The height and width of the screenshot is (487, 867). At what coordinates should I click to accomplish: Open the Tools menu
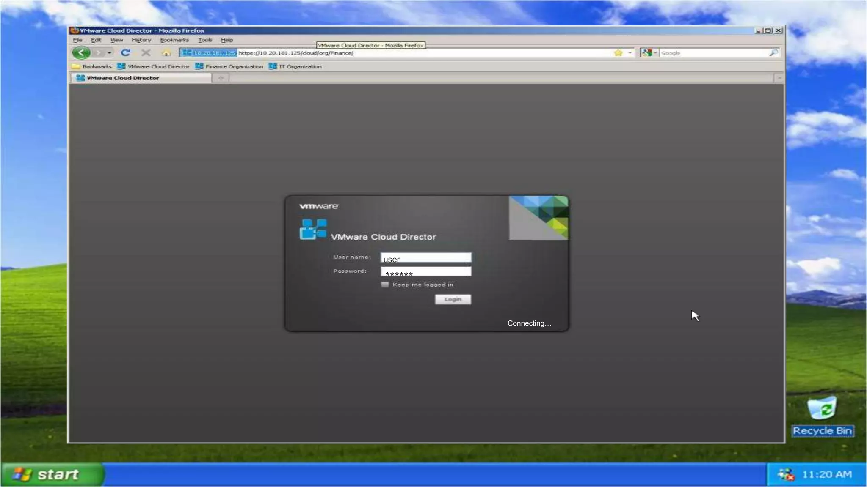205,40
